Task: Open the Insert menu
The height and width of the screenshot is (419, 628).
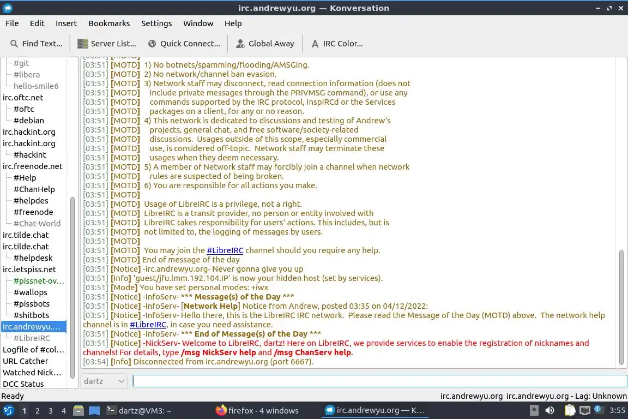Action: 66,23
